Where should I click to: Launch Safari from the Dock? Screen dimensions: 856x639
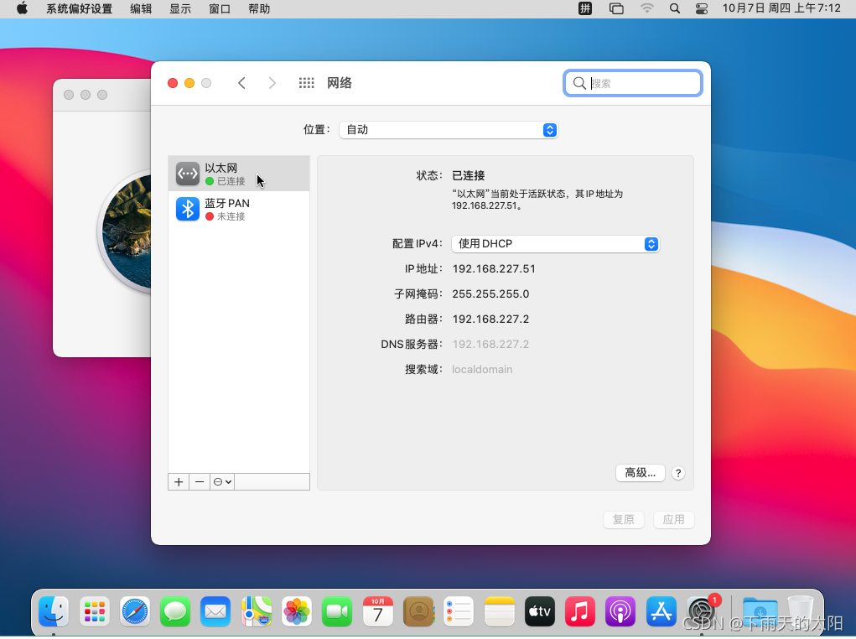135,611
